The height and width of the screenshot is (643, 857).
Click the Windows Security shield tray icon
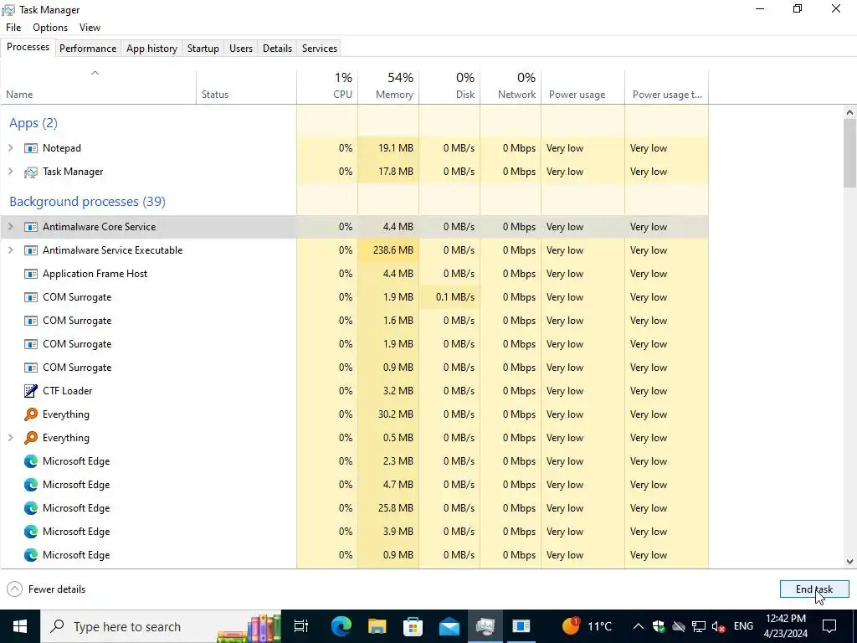659,626
